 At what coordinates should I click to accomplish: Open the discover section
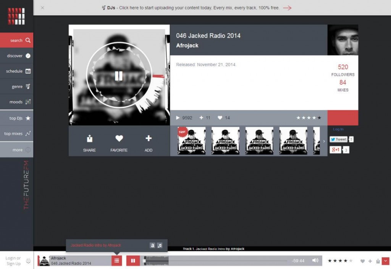click(16, 56)
